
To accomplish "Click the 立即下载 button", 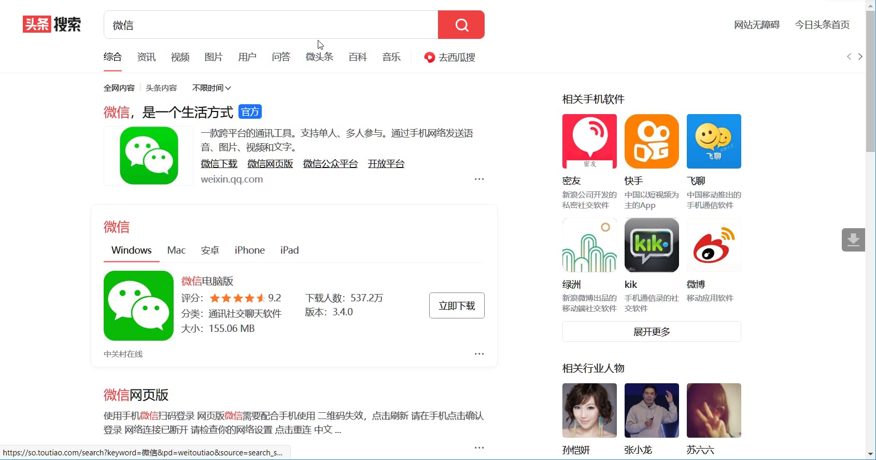I will pos(457,305).
